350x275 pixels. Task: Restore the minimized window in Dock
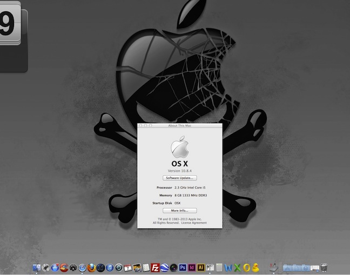point(315,268)
